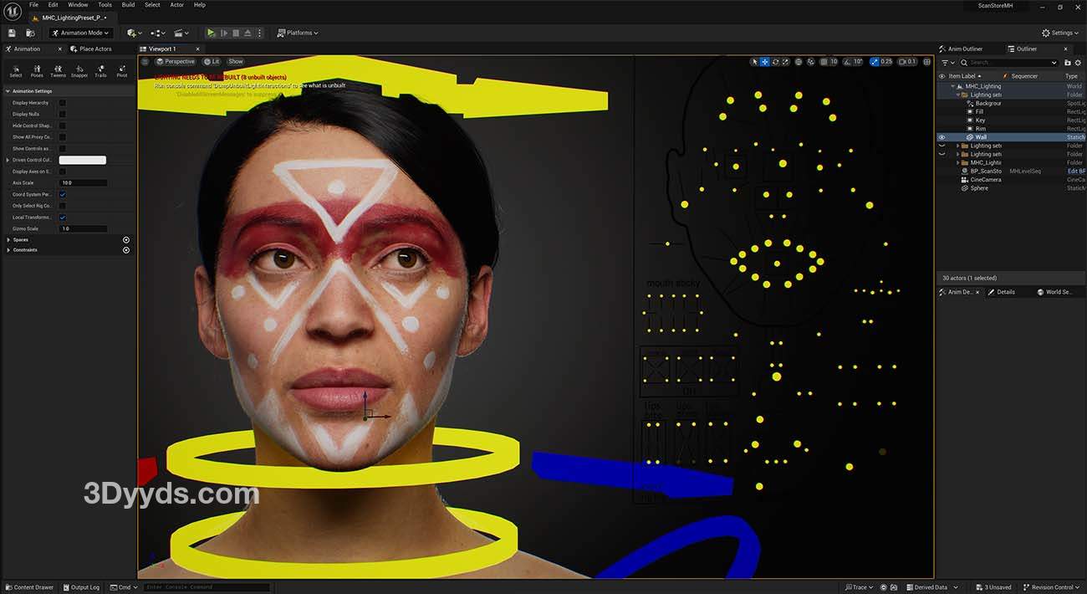Click the Lit view mode button
1087x594 pixels.
[x=212, y=62]
